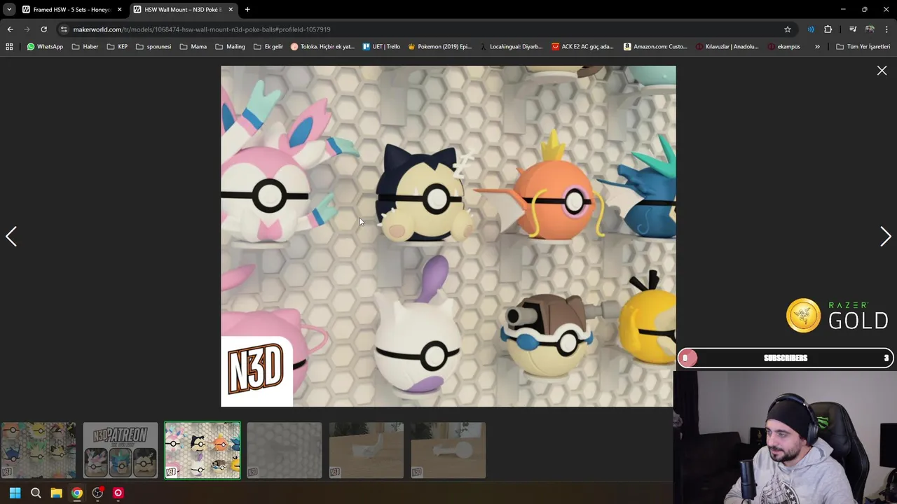Open the sixth thumbnail image
897x504 pixels.
tap(448, 450)
